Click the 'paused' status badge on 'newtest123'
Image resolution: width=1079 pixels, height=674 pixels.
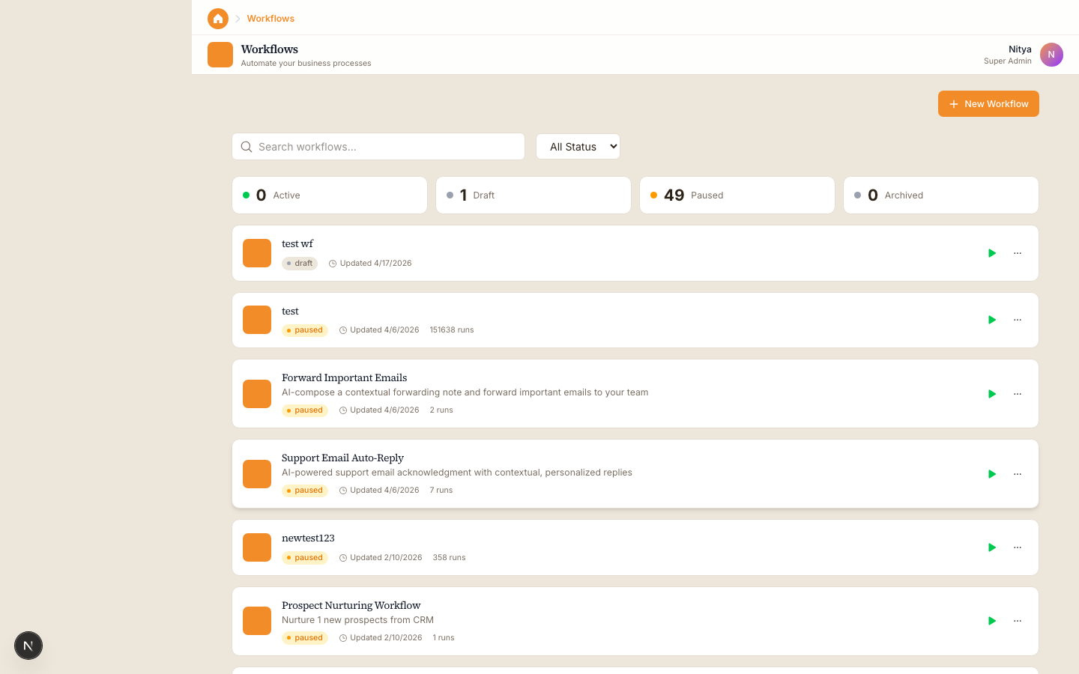coord(305,557)
